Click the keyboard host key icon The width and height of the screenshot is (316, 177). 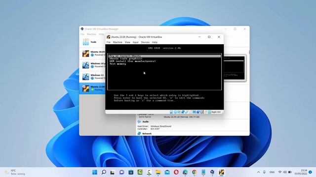(x=209, y=112)
